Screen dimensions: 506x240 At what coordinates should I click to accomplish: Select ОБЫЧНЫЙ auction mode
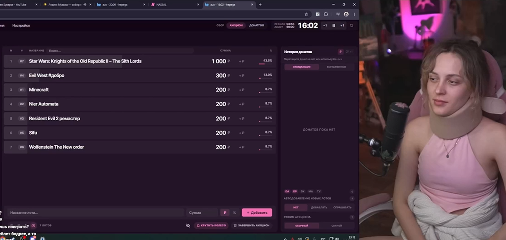coord(301,226)
